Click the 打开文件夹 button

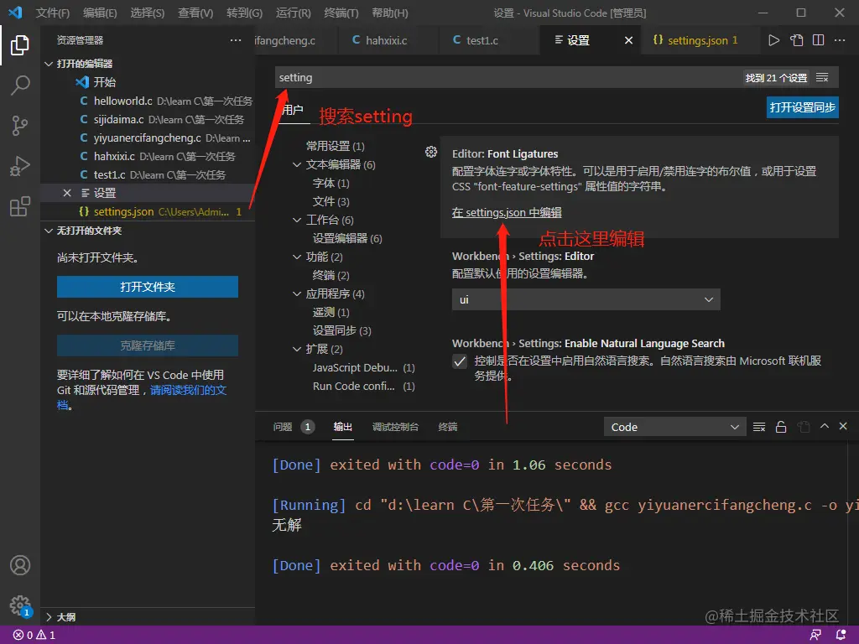(148, 287)
